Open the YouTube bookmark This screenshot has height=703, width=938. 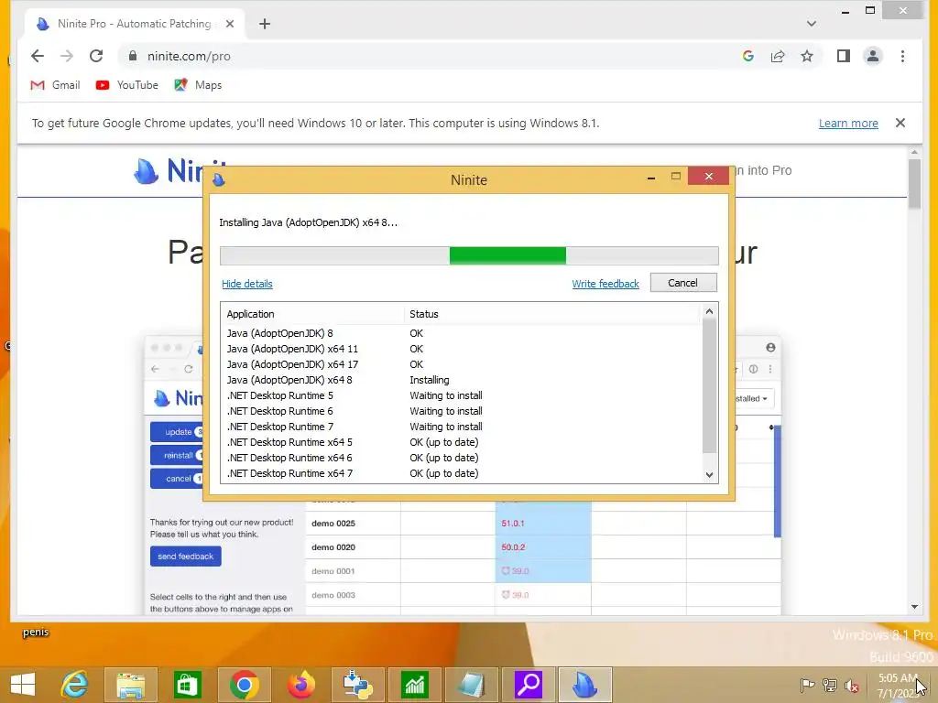point(126,85)
